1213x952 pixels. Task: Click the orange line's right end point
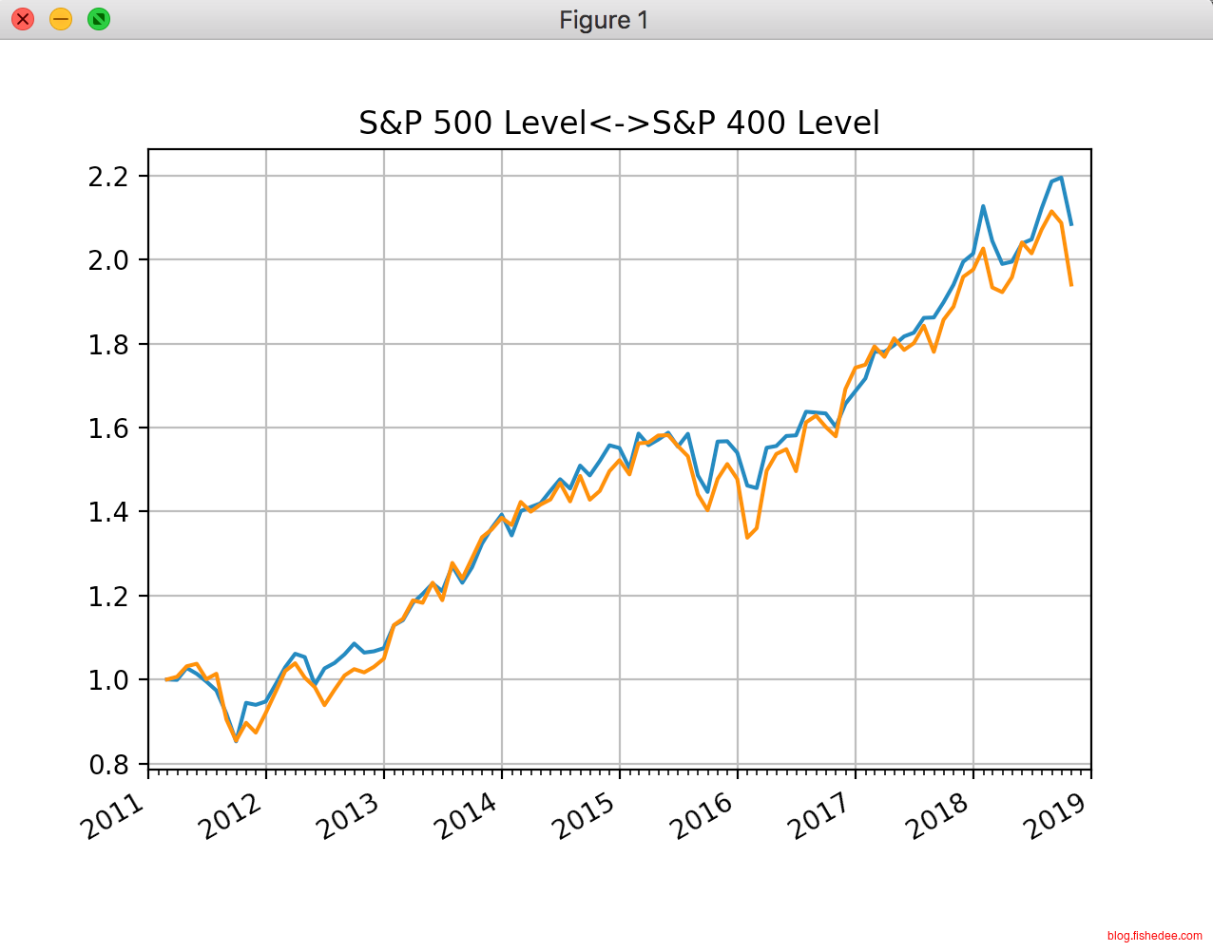[1071, 285]
